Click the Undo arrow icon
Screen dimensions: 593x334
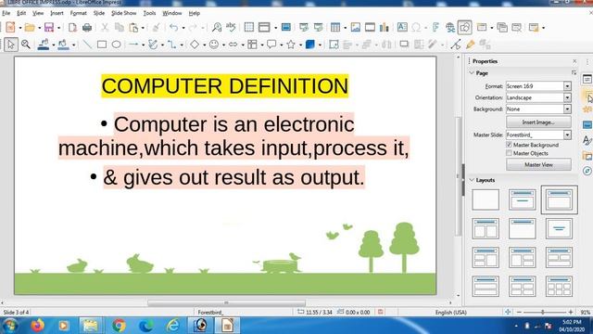click(x=173, y=27)
